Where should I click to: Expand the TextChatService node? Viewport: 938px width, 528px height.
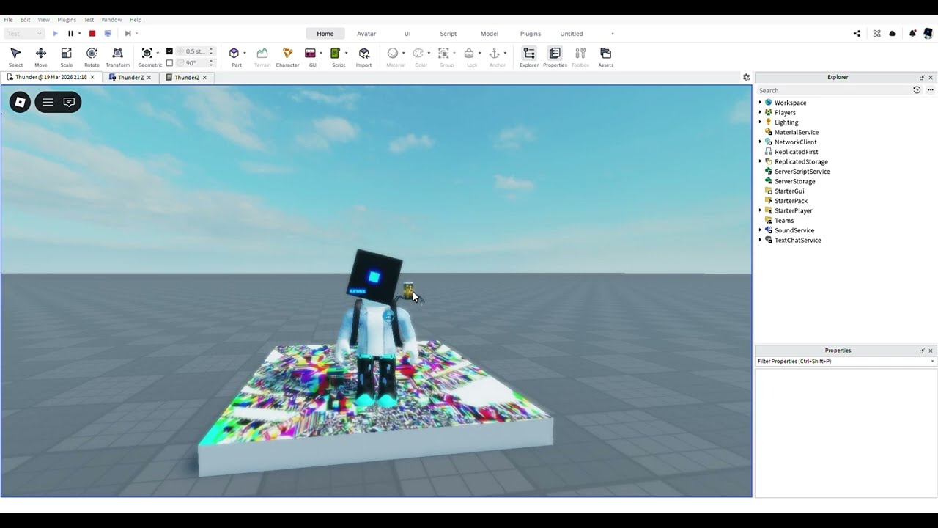point(760,240)
